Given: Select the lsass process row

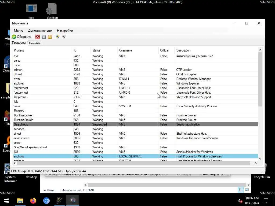Looking at the screenshot, I should tap(136, 106).
